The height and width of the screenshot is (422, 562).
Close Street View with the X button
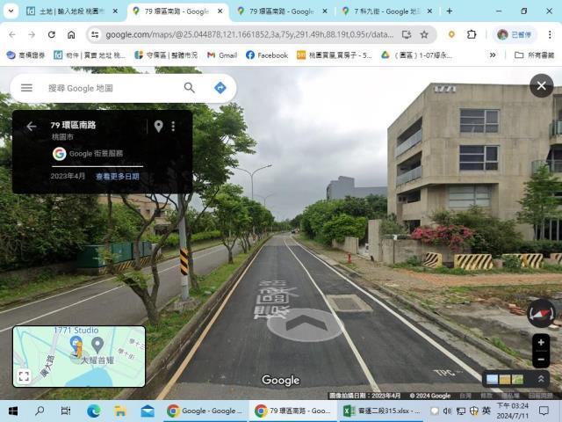pyautogui.click(x=541, y=86)
